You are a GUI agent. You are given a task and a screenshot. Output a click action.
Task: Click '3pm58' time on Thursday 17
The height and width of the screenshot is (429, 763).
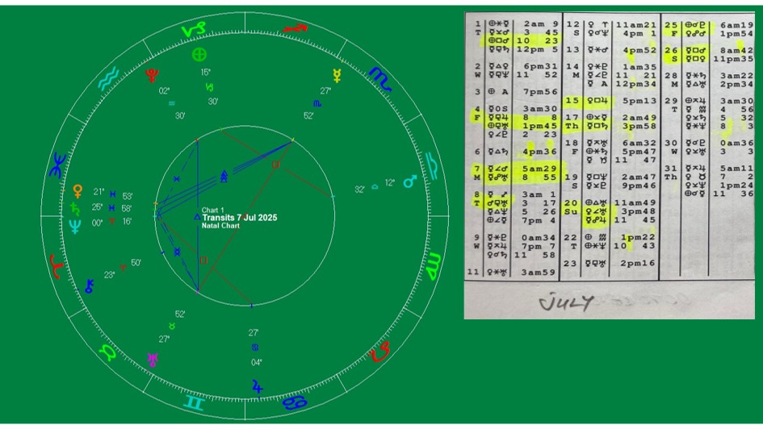(639, 127)
